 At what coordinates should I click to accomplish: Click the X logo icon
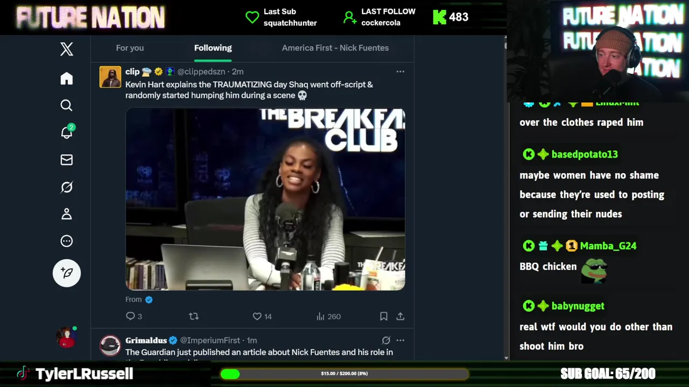click(x=67, y=49)
